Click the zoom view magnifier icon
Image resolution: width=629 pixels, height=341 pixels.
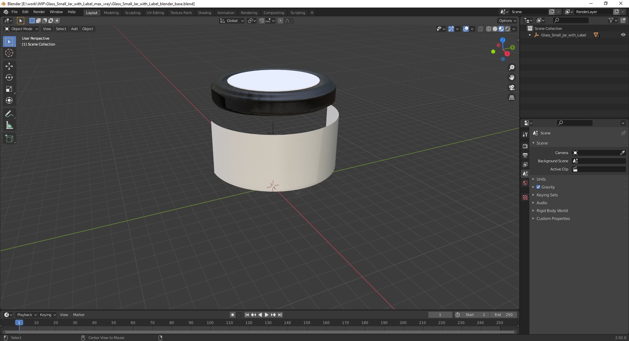coord(512,68)
